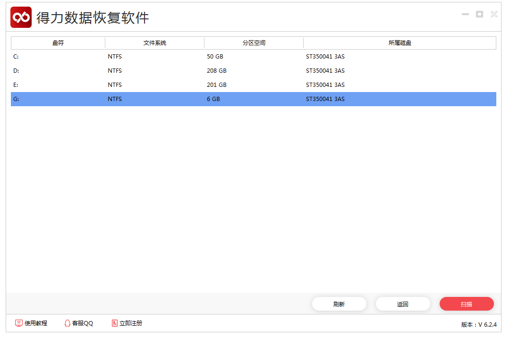Sort by the 盘符 column header
510x338 pixels.
coord(58,43)
